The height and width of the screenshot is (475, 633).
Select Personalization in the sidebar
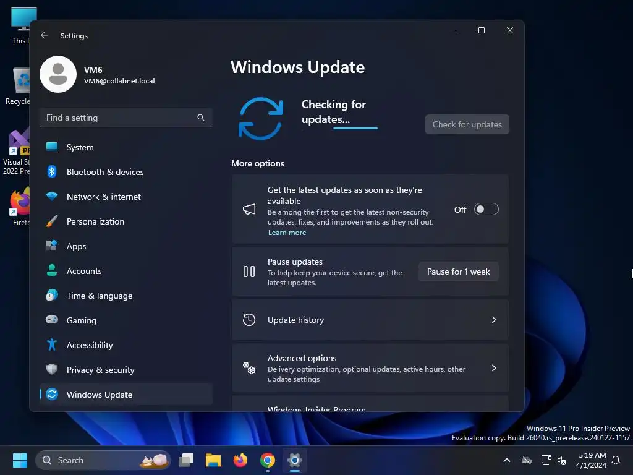126,221
